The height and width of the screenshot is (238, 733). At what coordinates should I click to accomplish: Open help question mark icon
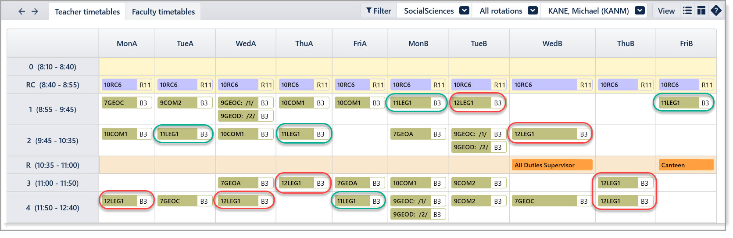tap(716, 11)
